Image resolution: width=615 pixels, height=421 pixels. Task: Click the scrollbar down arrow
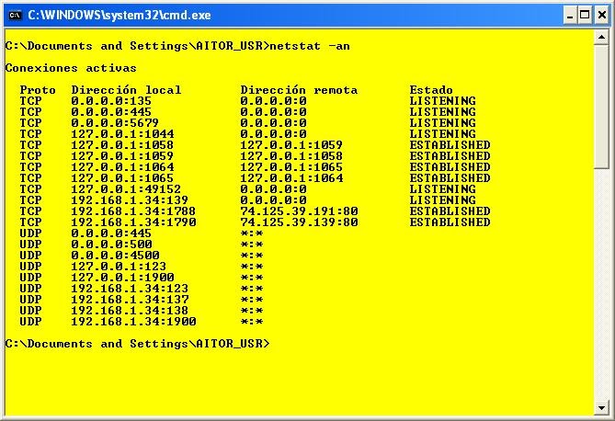click(x=601, y=407)
